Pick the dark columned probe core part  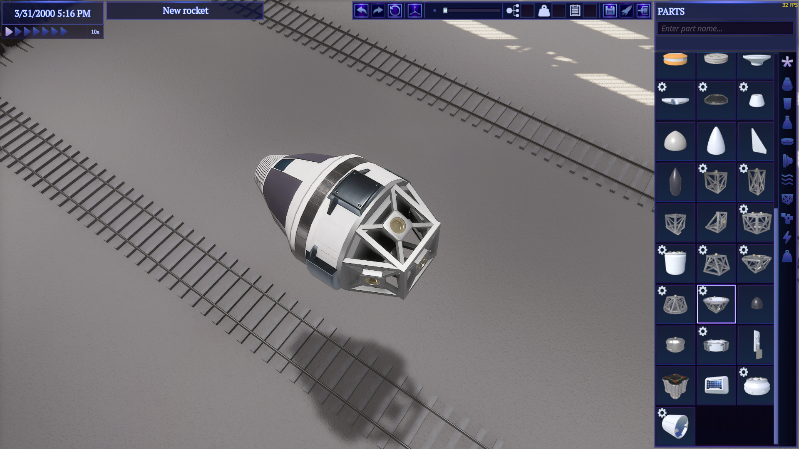coord(675,386)
